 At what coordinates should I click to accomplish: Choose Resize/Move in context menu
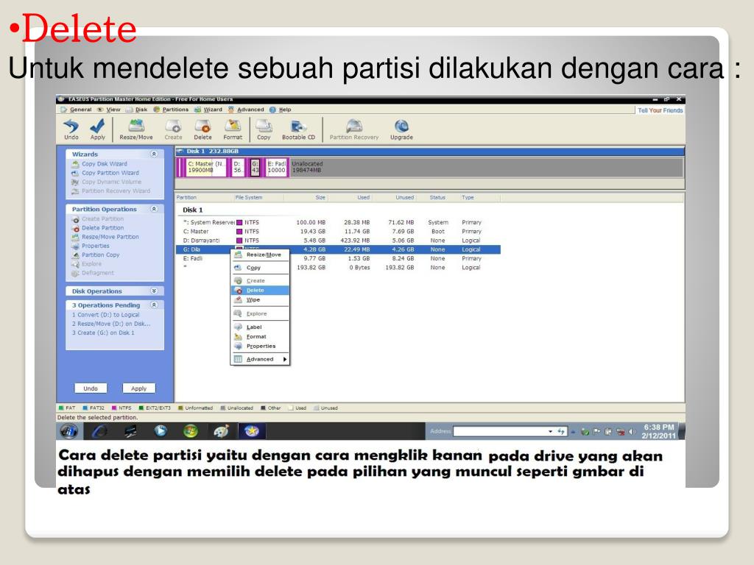tap(260, 255)
